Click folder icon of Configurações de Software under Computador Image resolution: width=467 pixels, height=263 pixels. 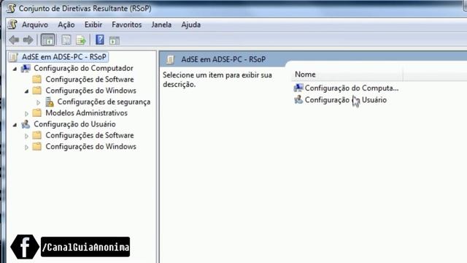(37, 80)
